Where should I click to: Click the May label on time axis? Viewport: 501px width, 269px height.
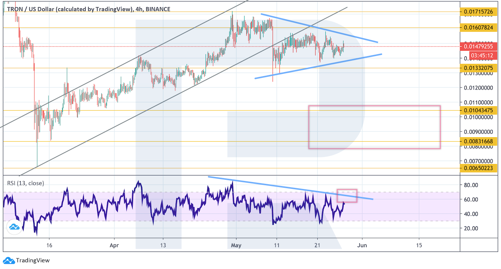click(236, 245)
